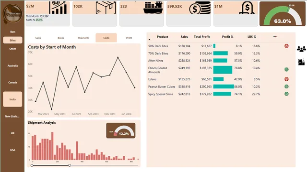Click the link icon column header
Viewport: 307px width, 172px height.
tap(275, 37)
